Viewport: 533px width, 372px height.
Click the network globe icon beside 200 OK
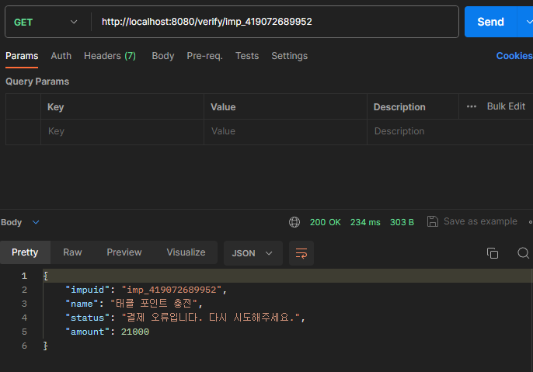294,222
